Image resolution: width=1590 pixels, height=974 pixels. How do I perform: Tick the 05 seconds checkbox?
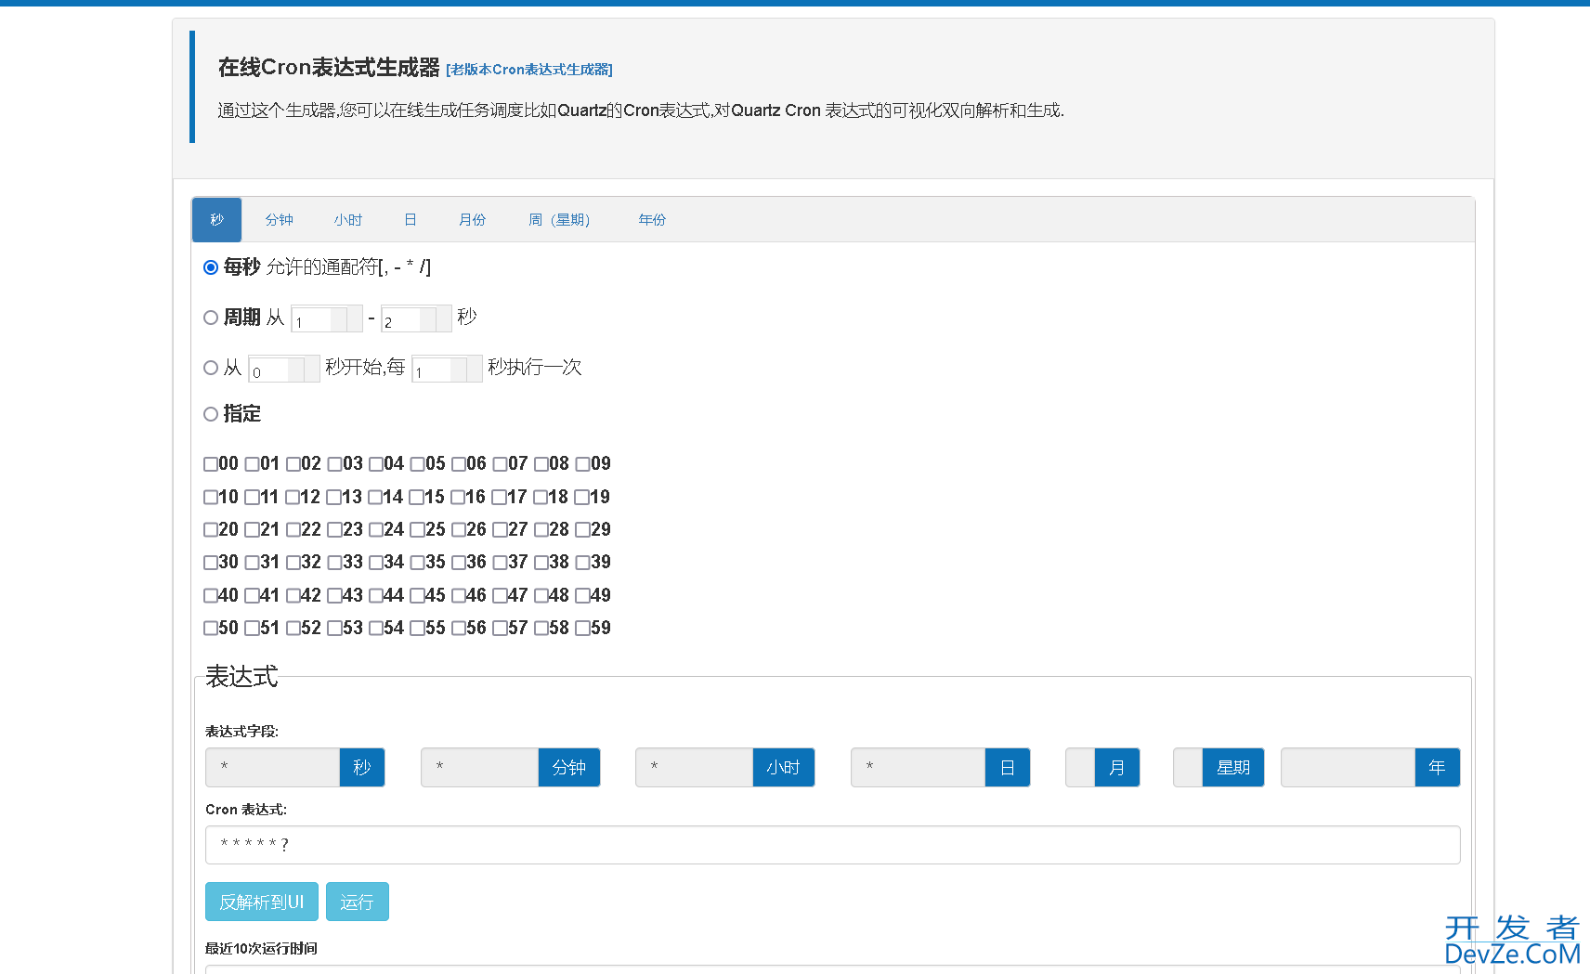point(417,464)
